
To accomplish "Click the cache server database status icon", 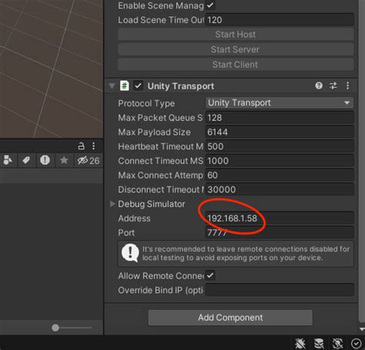I will click(319, 343).
